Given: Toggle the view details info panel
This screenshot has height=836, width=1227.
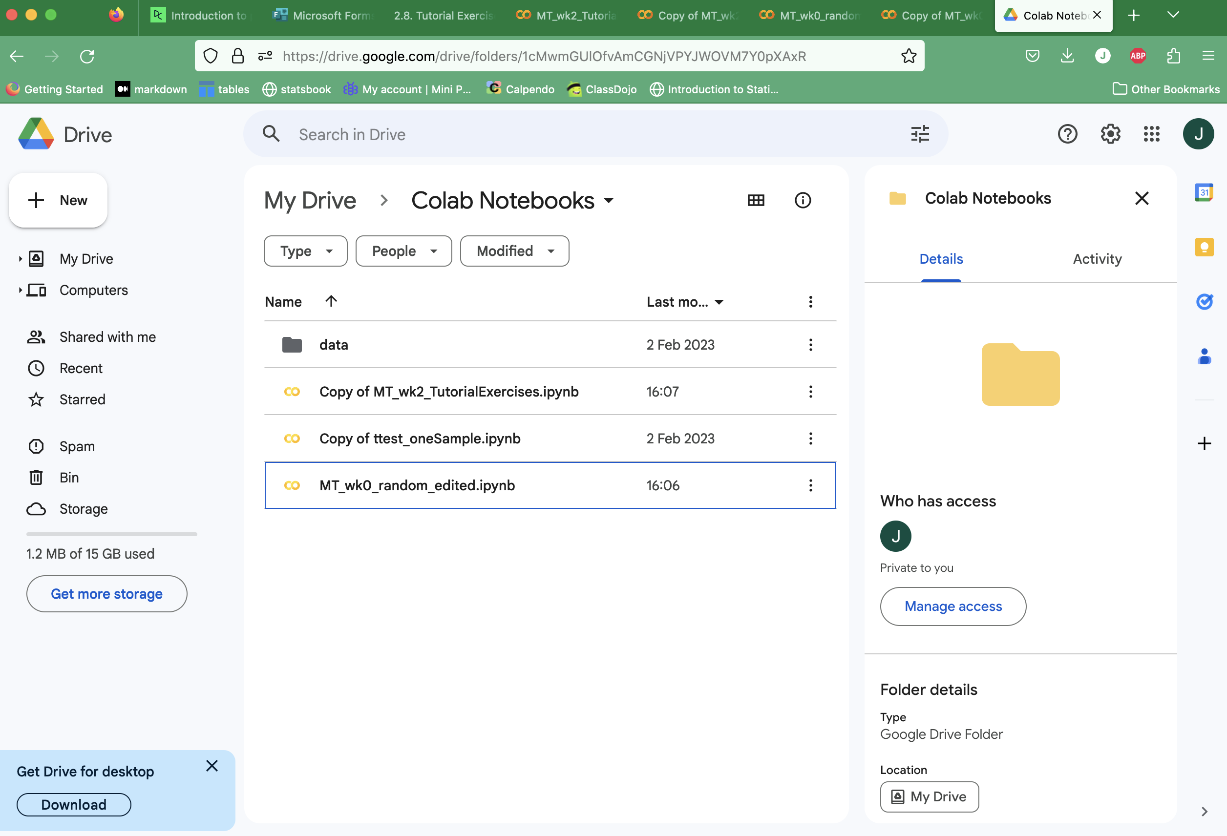Looking at the screenshot, I should pyautogui.click(x=803, y=201).
